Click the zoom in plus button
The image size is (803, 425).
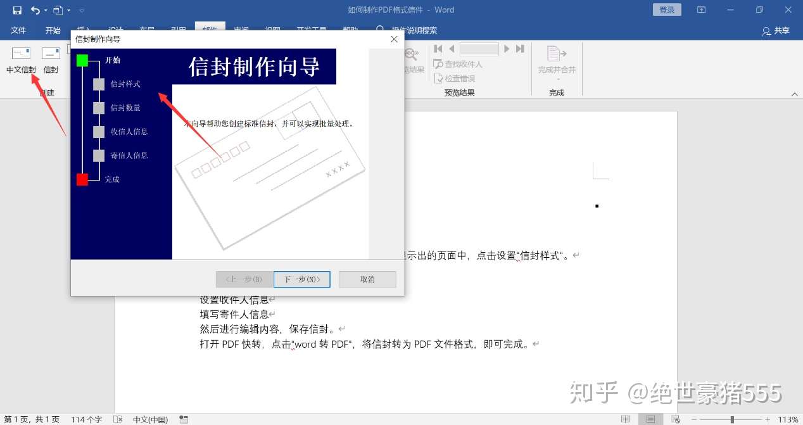coord(768,419)
